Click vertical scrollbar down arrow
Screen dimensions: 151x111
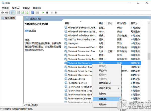[x=149, y=101]
